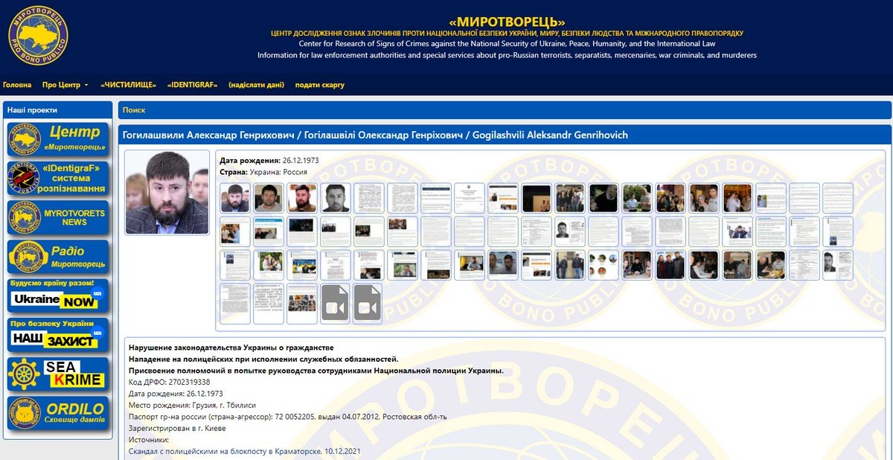
Task: Click the (надіслати дані) link
Action: 256,85
